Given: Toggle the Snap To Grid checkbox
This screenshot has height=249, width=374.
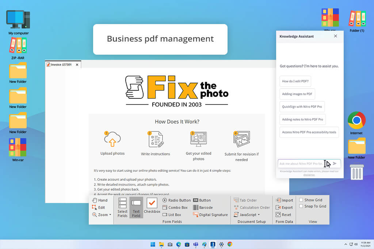Looking at the screenshot, I should 301,206.
